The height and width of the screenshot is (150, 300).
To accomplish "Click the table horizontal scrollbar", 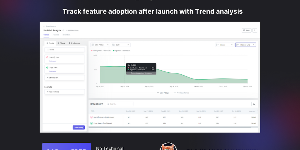I will pyautogui.click(x=170, y=127).
